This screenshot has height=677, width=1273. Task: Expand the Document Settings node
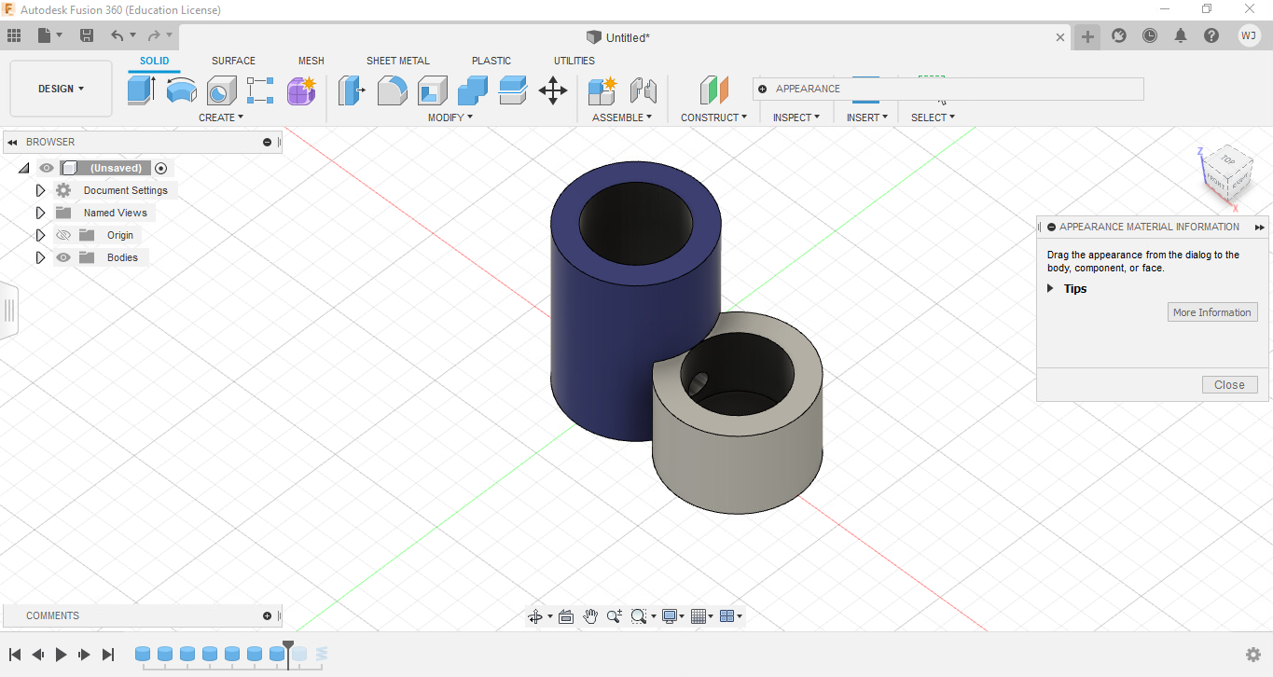[40, 189]
